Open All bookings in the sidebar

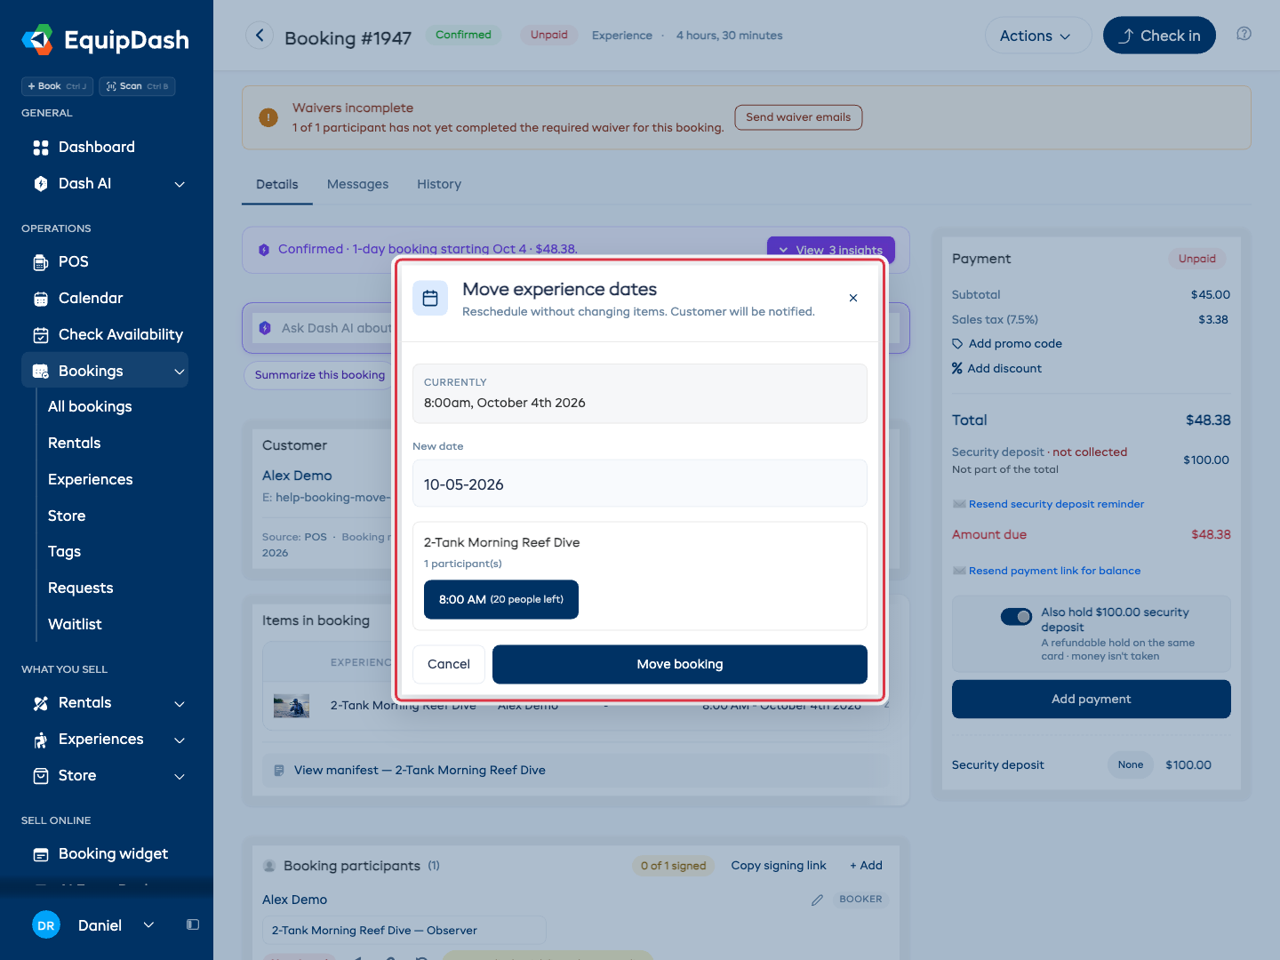coord(90,406)
